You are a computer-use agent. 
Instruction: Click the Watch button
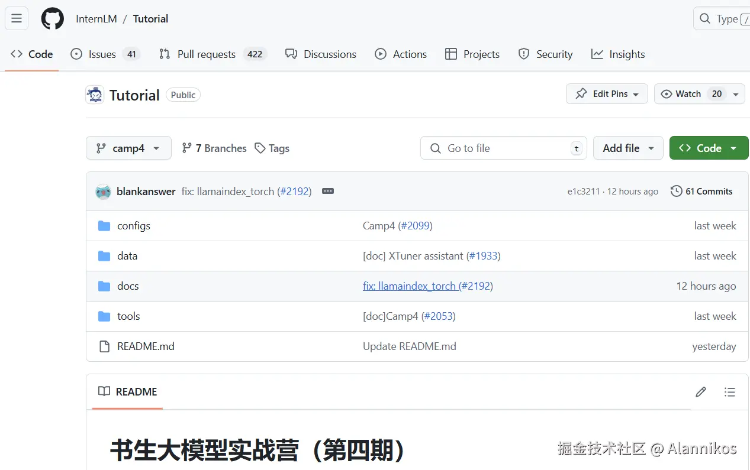pyautogui.click(x=690, y=93)
